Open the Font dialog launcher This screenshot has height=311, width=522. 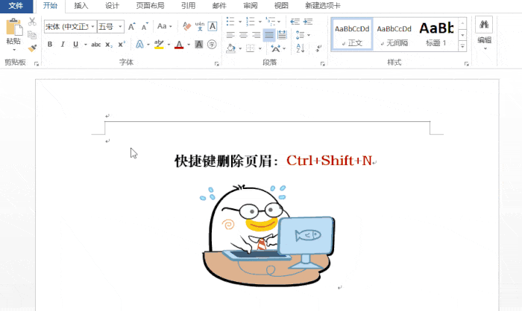(x=217, y=64)
